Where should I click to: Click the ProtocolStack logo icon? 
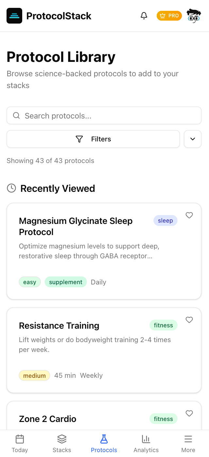coord(14,16)
